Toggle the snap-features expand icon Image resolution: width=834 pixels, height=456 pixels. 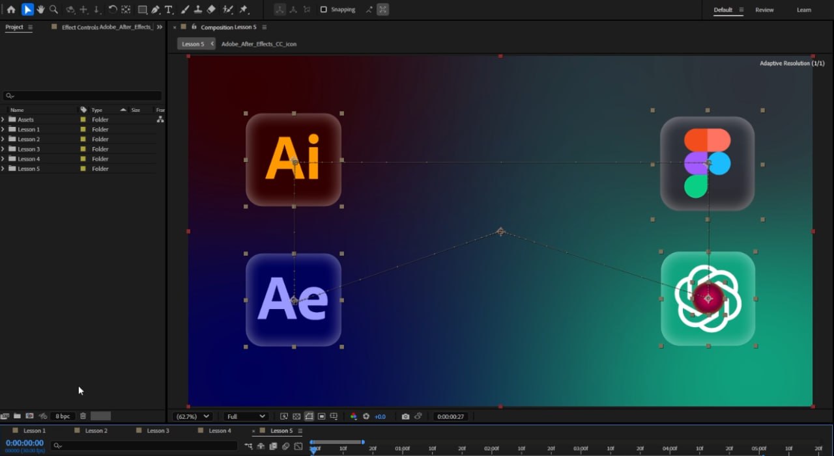[383, 10]
